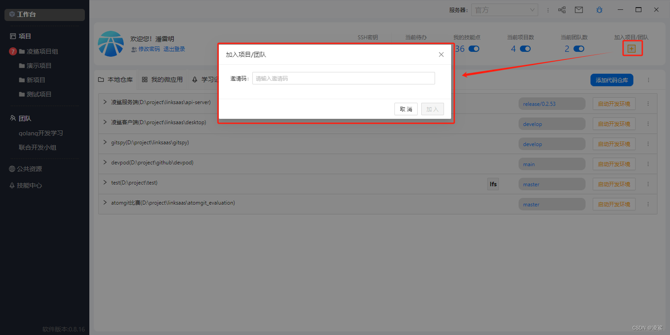670x335 pixels.
Task: Select 工作台 in sidebar
Action: click(45, 14)
